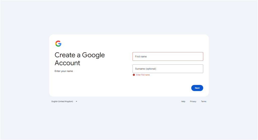The image size is (258, 140).
Task: Click the 'Create a Google Account' heading
Action: pyautogui.click(x=79, y=59)
